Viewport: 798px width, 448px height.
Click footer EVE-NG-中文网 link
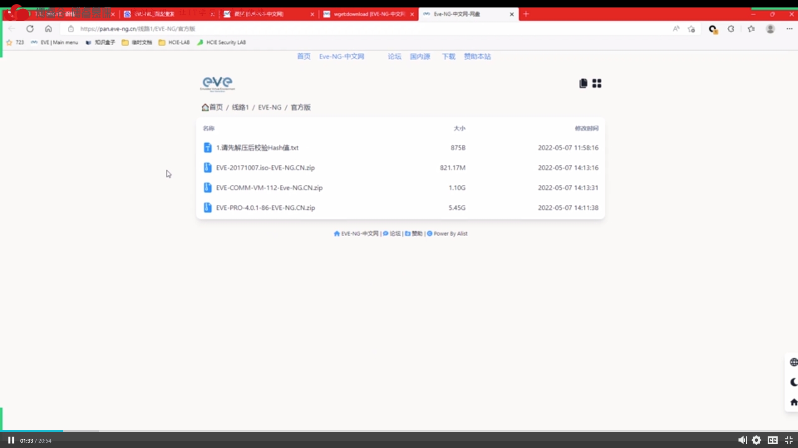click(356, 234)
